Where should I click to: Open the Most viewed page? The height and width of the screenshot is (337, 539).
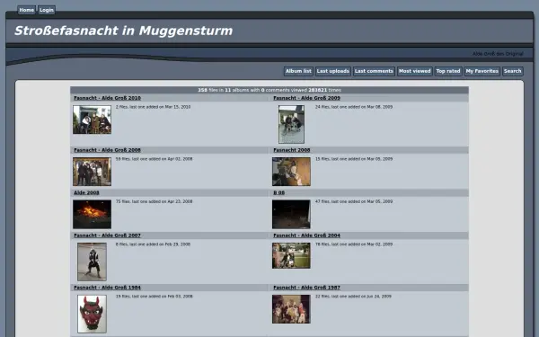click(414, 71)
